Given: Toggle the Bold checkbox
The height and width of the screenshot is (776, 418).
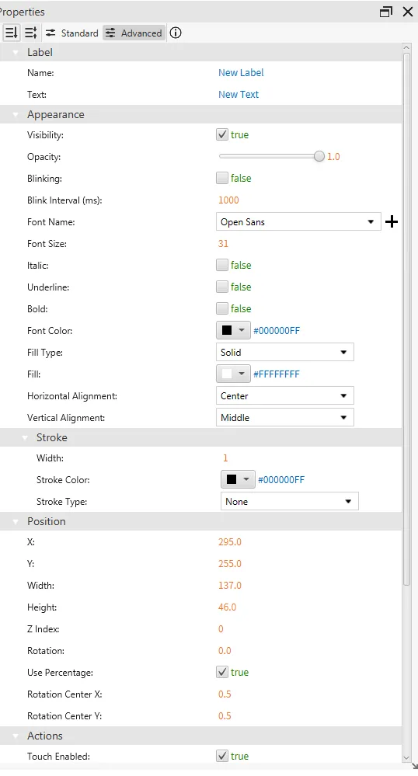Looking at the screenshot, I should (x=222, y=309).
